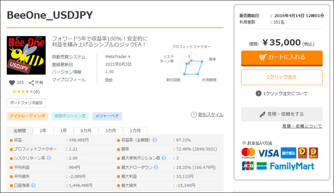The image size is (334, 193).
Task: Switch to the 2年 tab
Action: coord(43,131)
